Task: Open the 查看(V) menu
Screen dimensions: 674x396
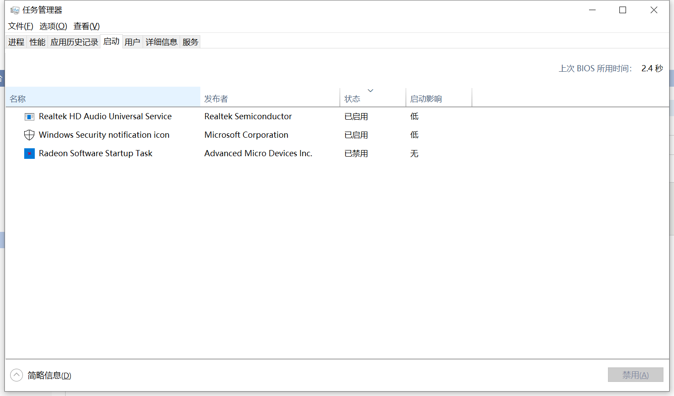Action: pyautogui.click(x=86, y=26)
